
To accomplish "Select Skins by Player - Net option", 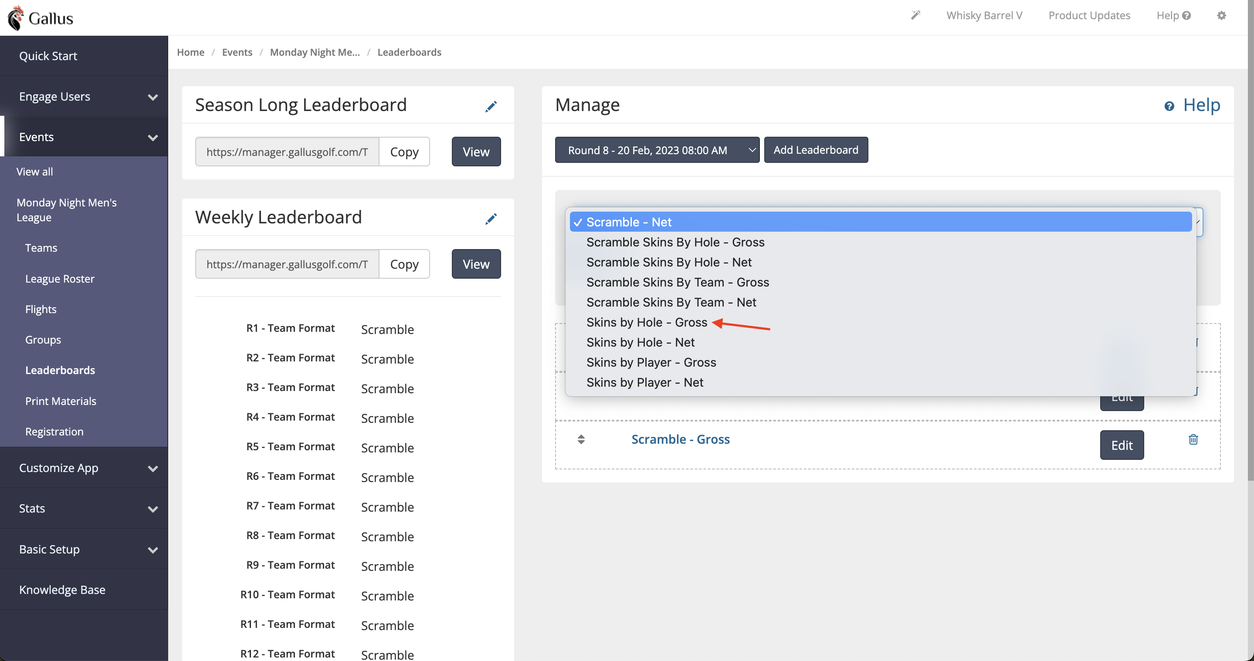I will click(880, 382).
